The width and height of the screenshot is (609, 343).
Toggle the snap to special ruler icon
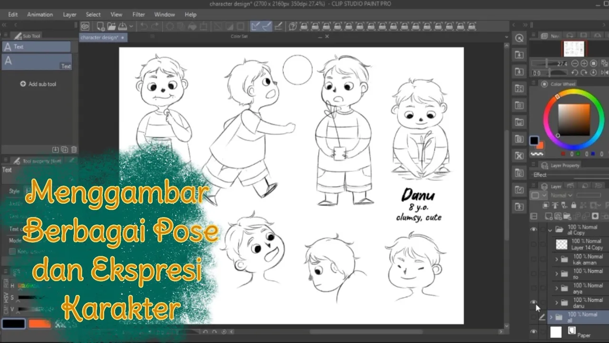coord(266,26)
